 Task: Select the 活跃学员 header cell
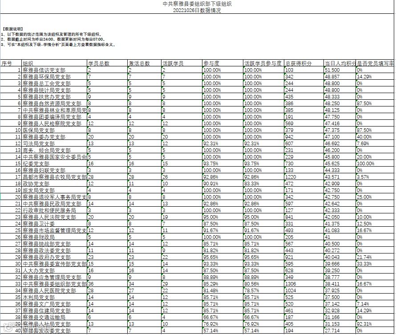pyautogui.click(x=182, y=63)
